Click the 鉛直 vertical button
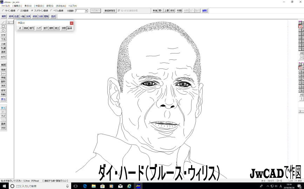 [17, 16]
